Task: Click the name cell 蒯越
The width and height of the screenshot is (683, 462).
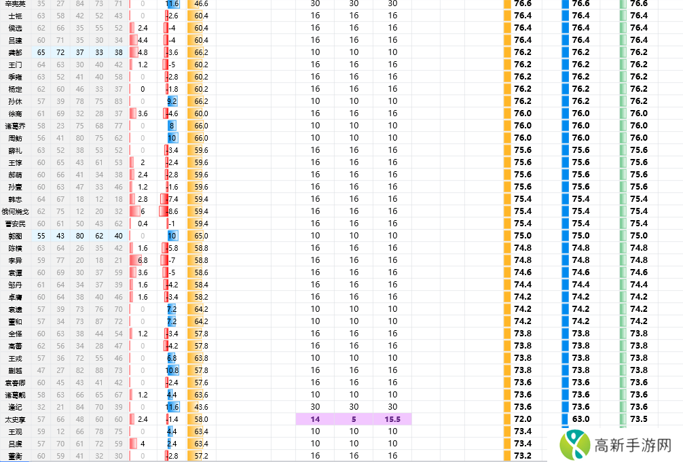Action: pyautogui.click(x=15, y=370)
